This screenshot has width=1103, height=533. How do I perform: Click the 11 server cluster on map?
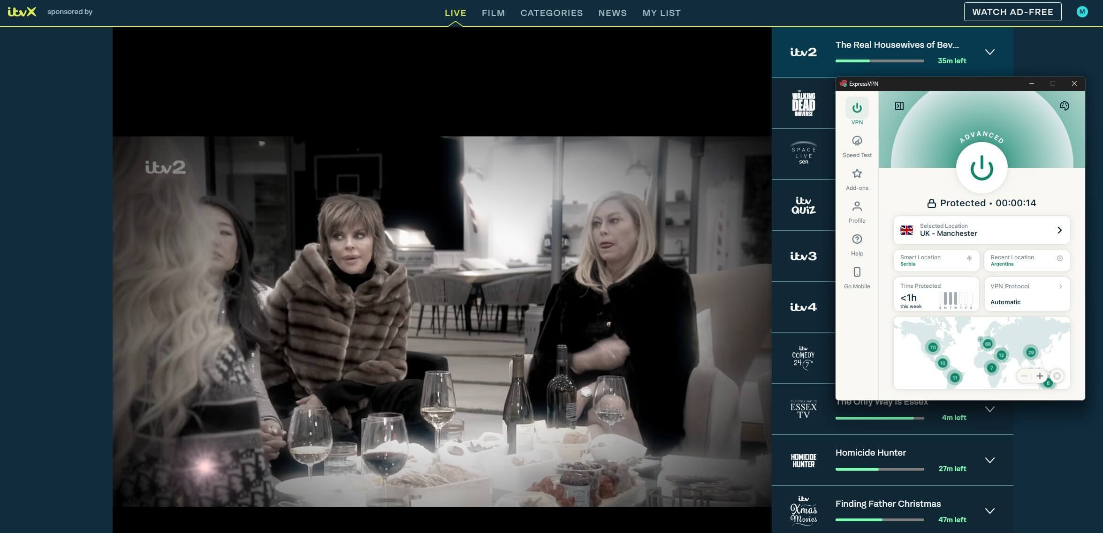point(955,377)
